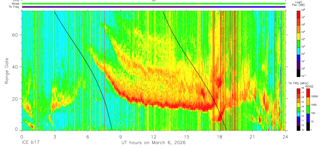This screenshot has height=148, width=321.
Task: Click the 'ICE b17' radar label
Action: point(31,143)
